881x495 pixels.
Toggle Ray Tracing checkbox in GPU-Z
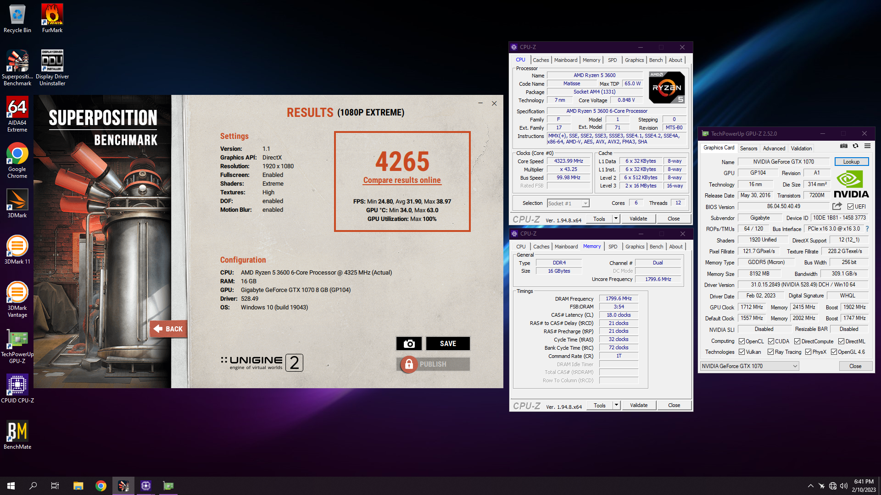(770, 352)
